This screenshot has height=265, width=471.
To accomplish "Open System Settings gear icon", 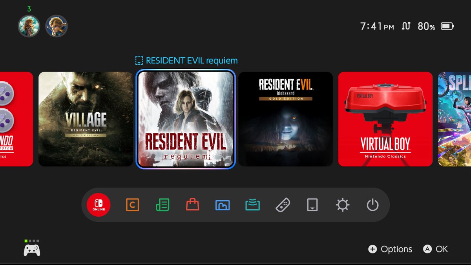I will 342,205.
